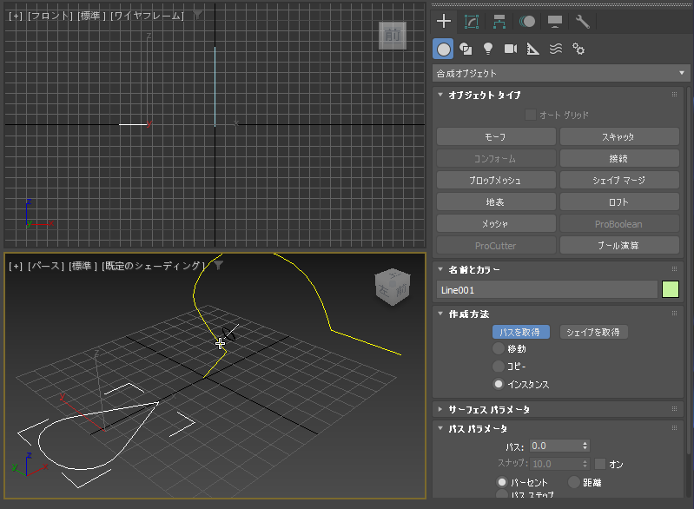Image resolution: width=694 pixels, height=509 pixels.
Task: Open the Front viewport filter funnel icon
Action: point(197,16)
